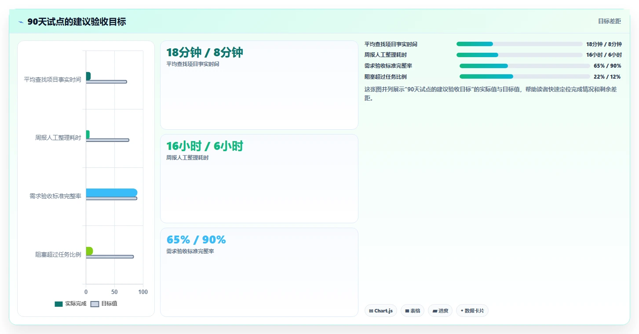Click chart axis label 平均查找项目事实时间

tap(52, 80)
